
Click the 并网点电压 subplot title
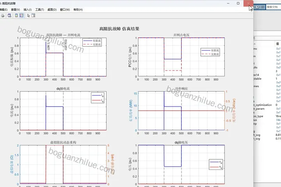[181, 35]
